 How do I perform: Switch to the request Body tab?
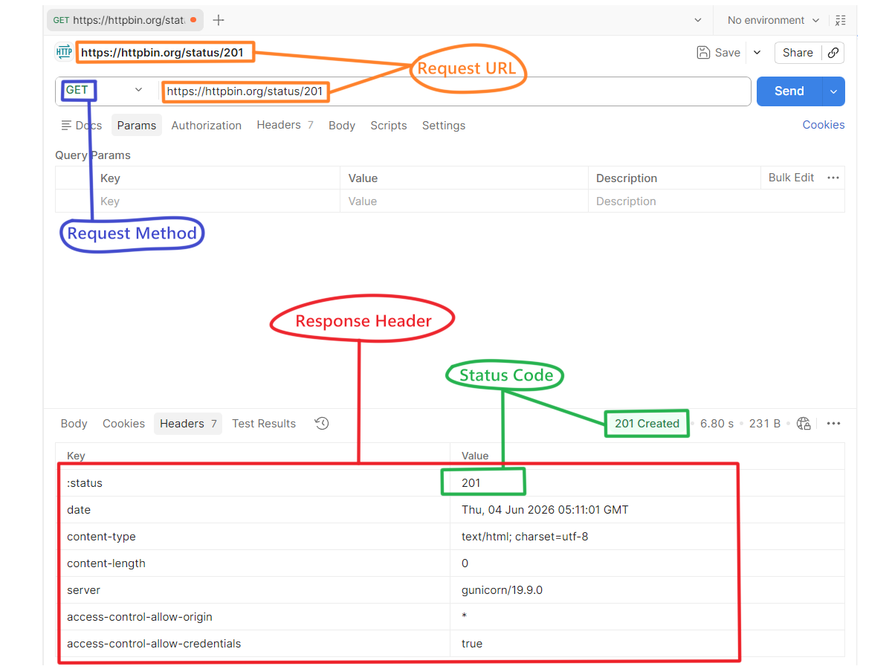point(342,125)
